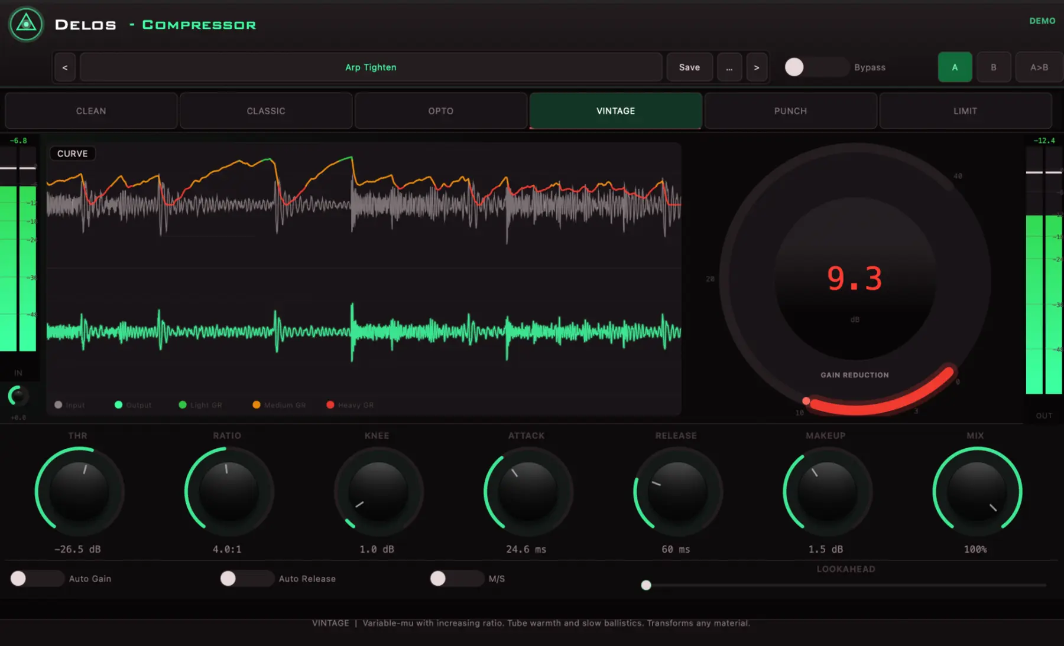Screen dimensions: 1064x646
Task: Click the KNEE knob
Action: point(378,491)
